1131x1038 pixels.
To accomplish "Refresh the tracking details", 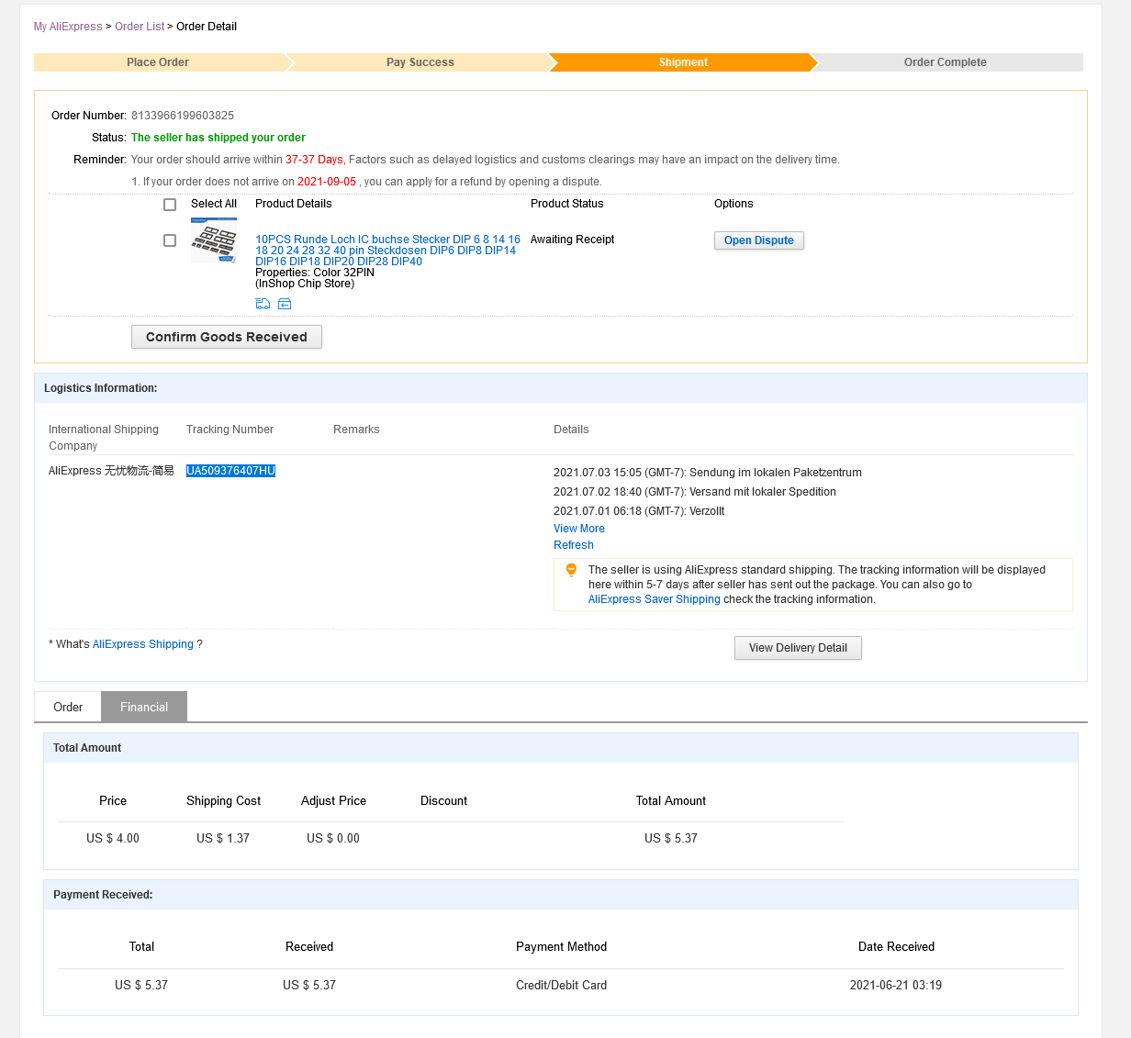I will click(x=574, y=545).
